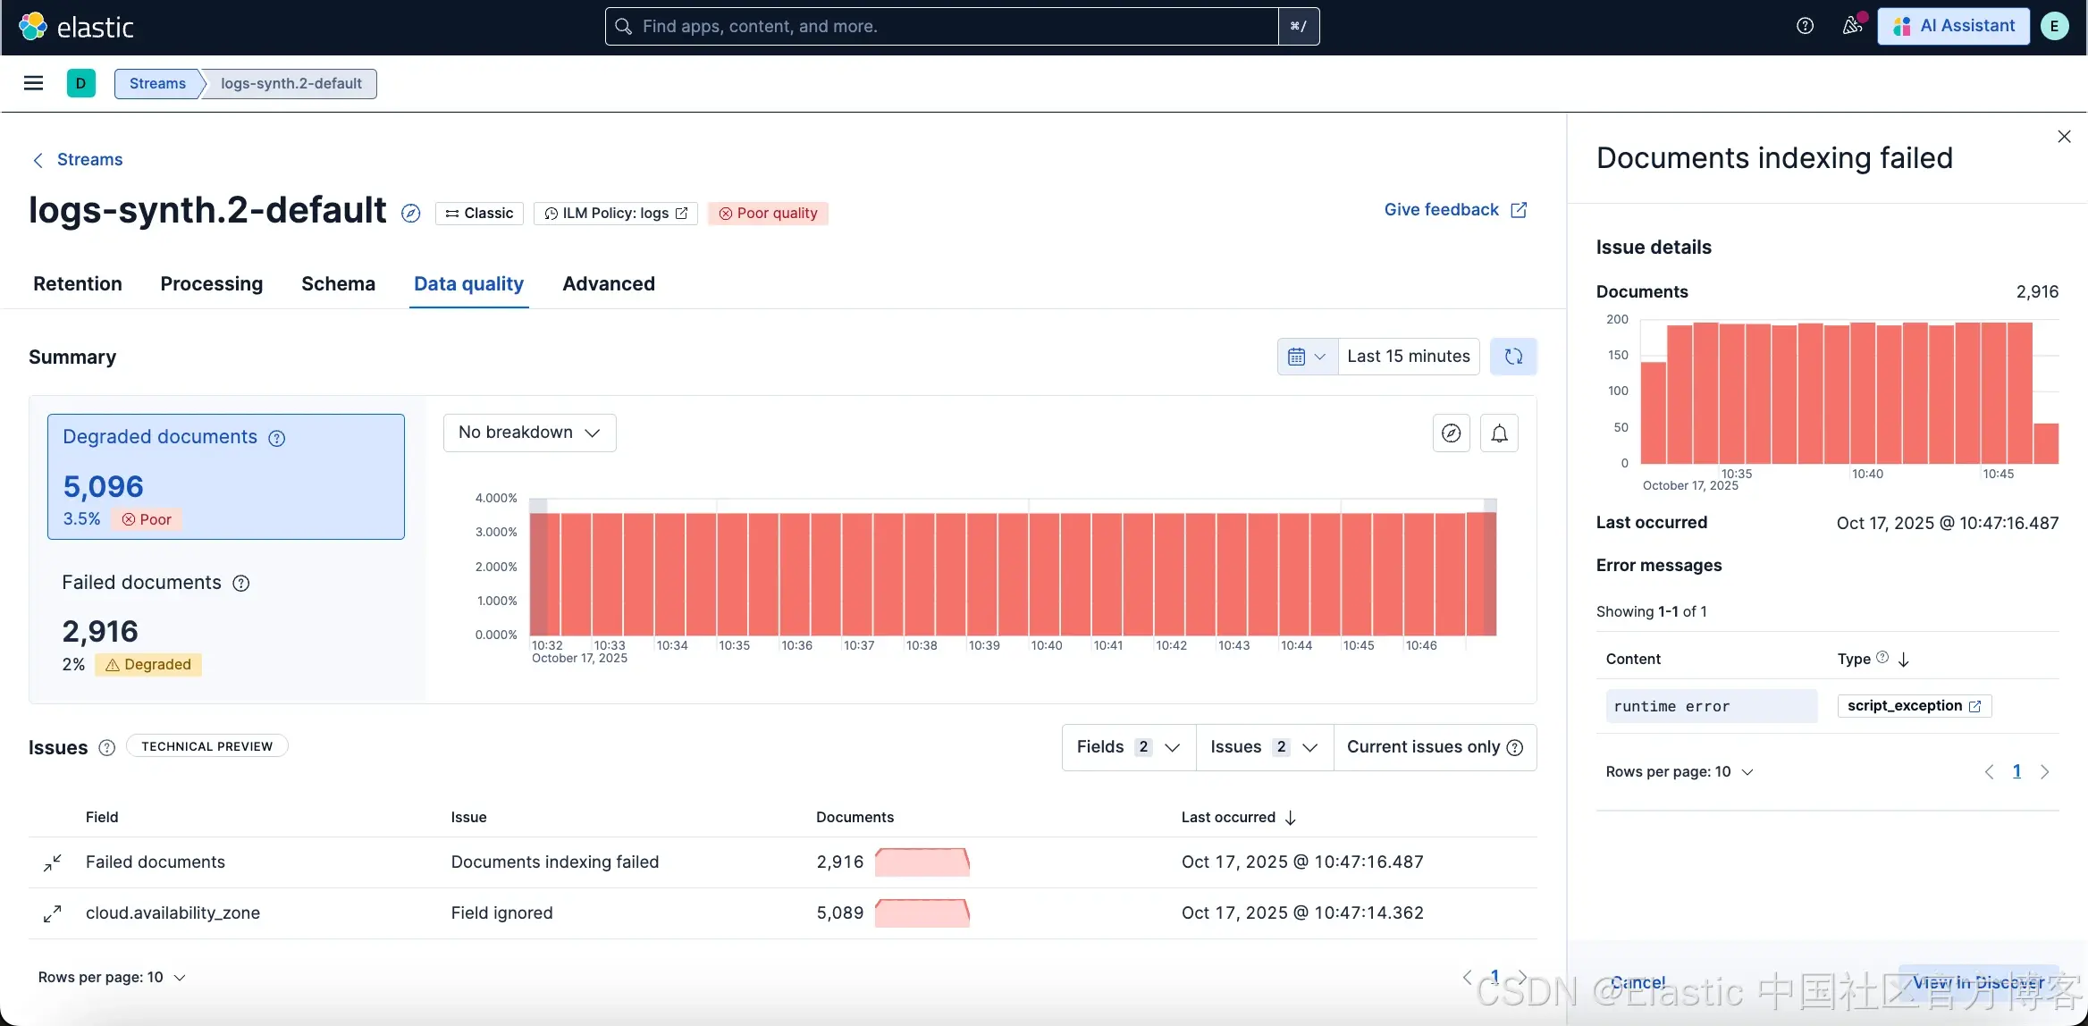Open the calendar quick date picker

click(x=1307, y=357)
